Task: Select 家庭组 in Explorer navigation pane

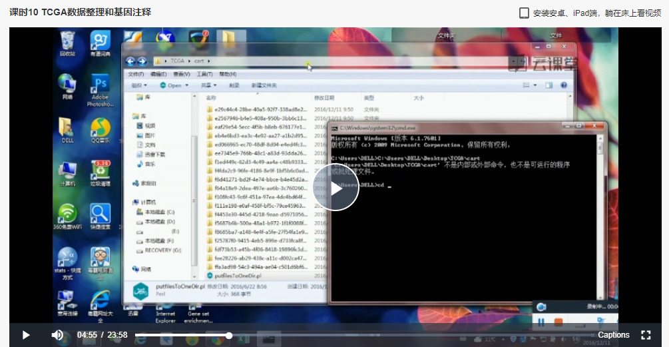Action: (144, 183)
